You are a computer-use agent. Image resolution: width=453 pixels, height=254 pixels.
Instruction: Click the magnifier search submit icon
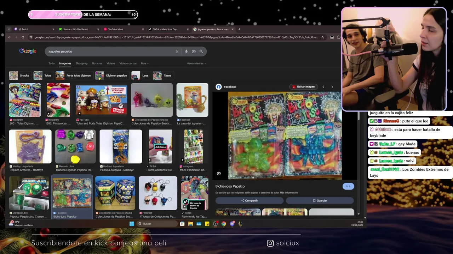click(x=201, y=52)
